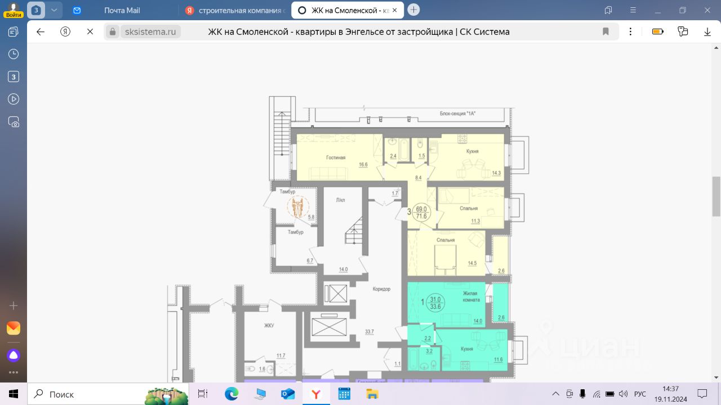Click the sidebar open-tabs counter 3

(14, 76)
